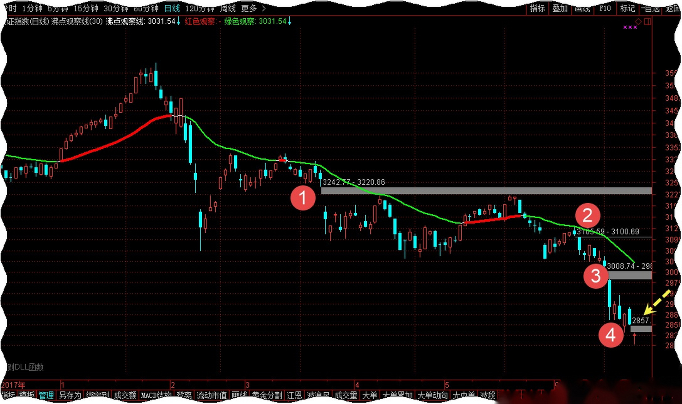Switch to the 15分钟 period
Screen dimensions: 682x404
[x=86, y=9]
